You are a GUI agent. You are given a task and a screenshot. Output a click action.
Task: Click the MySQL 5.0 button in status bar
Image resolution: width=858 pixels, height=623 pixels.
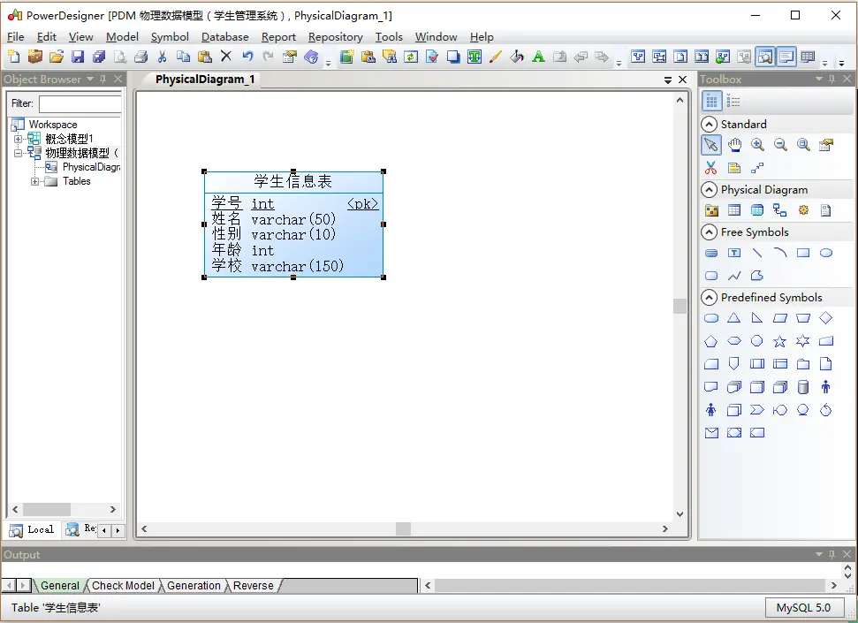click(803, 608)
